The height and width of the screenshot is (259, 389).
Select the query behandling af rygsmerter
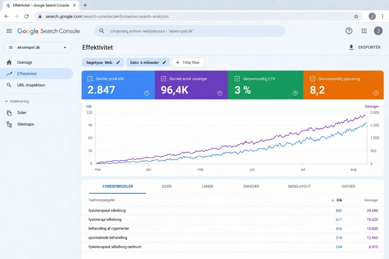[109, 229]
